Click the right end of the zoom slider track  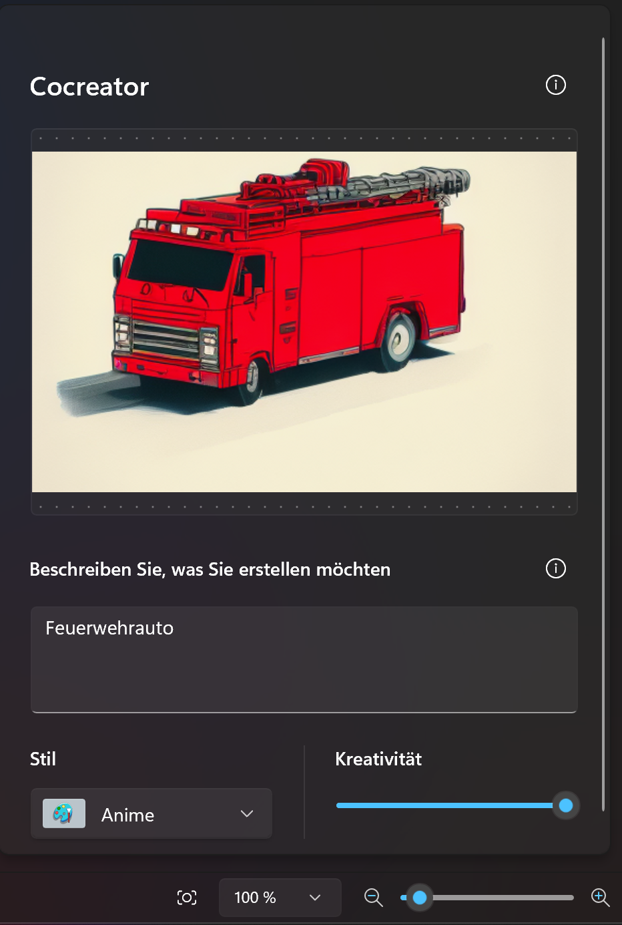click(x=570, y=898)
